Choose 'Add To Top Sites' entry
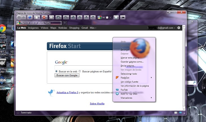This screenshot has width=206, height=122. click(129, 94)
